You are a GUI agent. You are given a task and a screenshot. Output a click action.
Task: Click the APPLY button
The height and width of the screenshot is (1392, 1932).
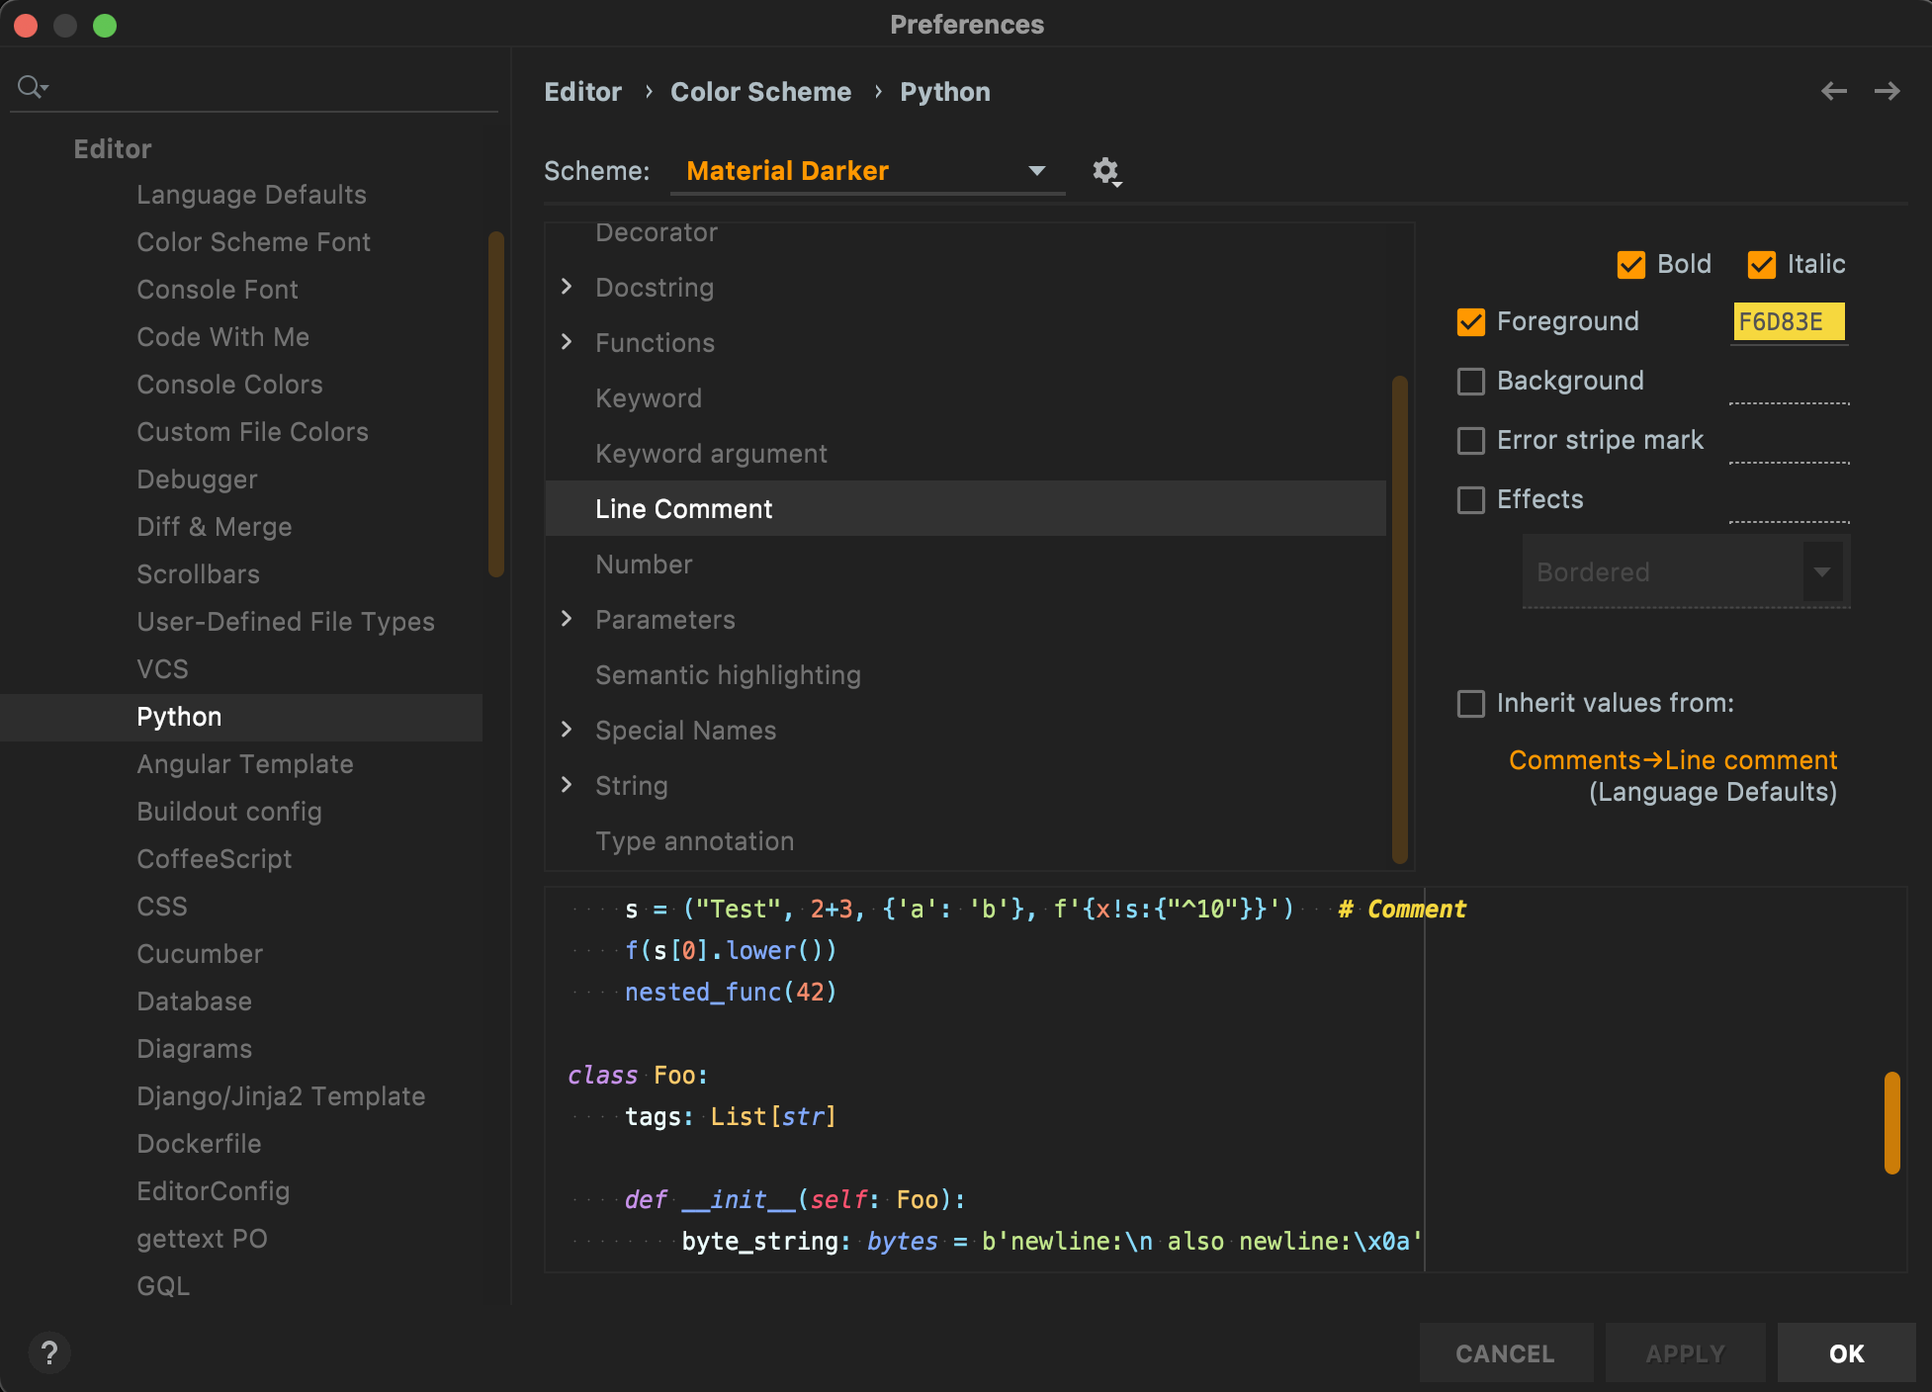1686,1352
